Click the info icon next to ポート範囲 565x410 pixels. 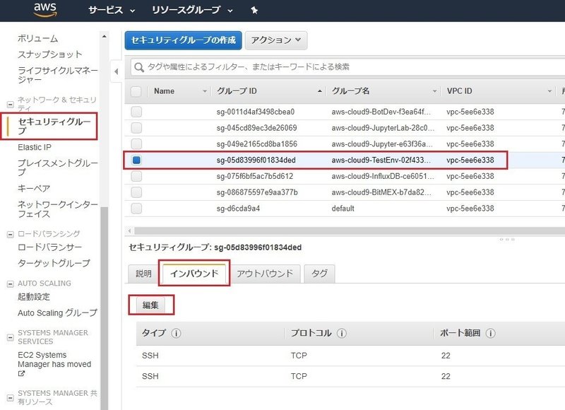(x=490, y=333)
